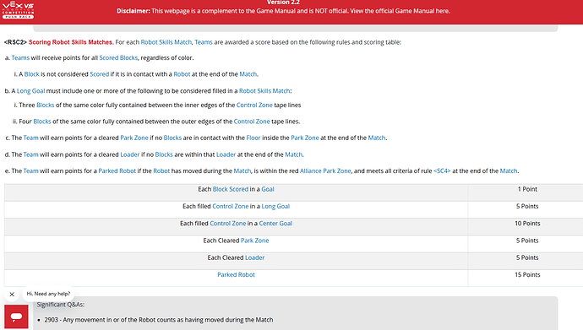The image size is (583, 330).
Task: Open 'Alliance Park Zone' link in rule e
Action: point(325,170)
